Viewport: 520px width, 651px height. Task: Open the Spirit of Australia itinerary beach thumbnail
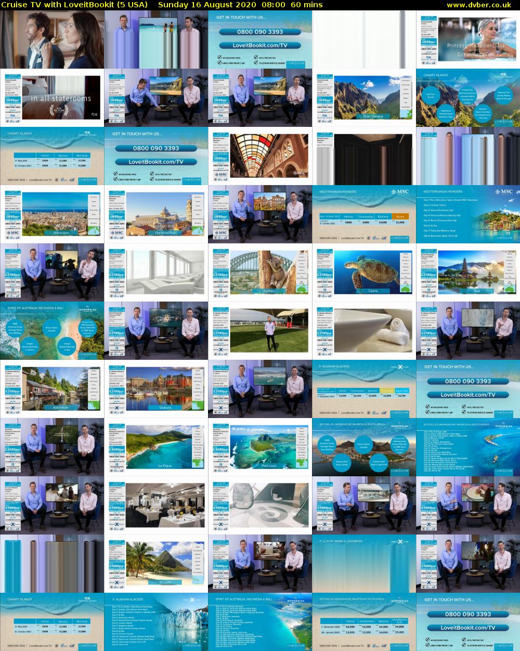tap(260, 622)
